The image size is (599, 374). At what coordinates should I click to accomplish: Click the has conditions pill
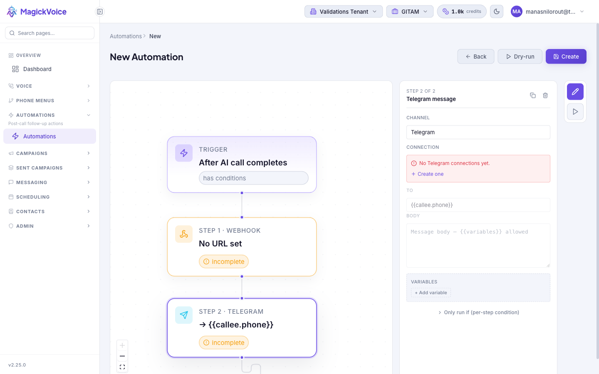[x=253, y=178]
